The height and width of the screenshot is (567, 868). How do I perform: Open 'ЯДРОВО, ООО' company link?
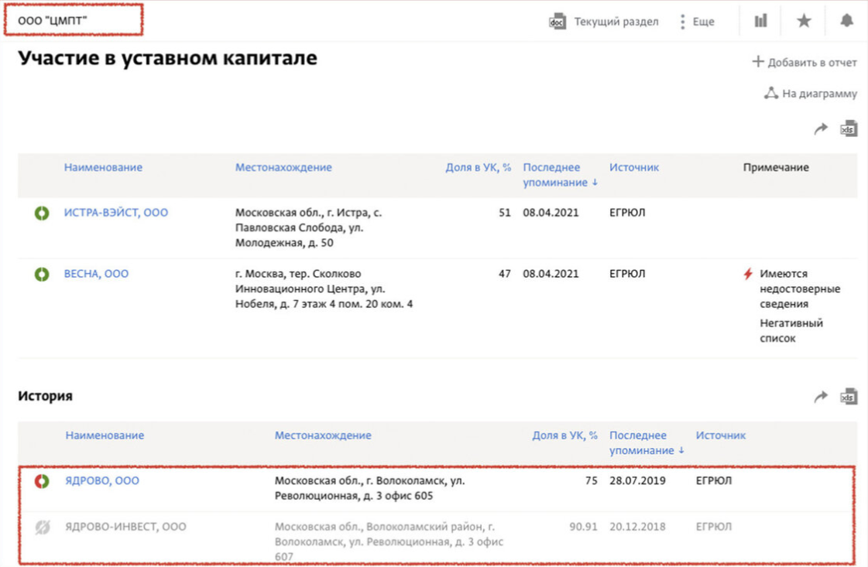pyautogui.click(x=102, y=480)
